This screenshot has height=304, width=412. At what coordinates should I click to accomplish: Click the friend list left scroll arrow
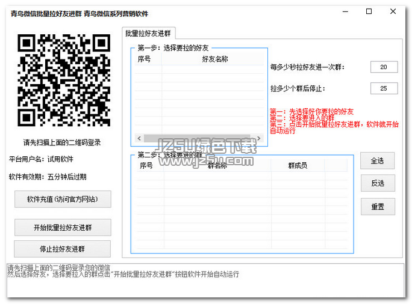(139, 138)
